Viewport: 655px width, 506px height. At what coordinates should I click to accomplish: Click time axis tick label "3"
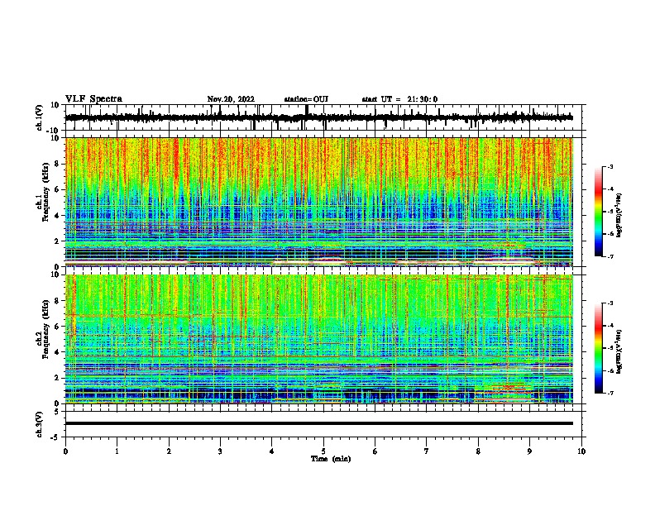click(220, 451)
